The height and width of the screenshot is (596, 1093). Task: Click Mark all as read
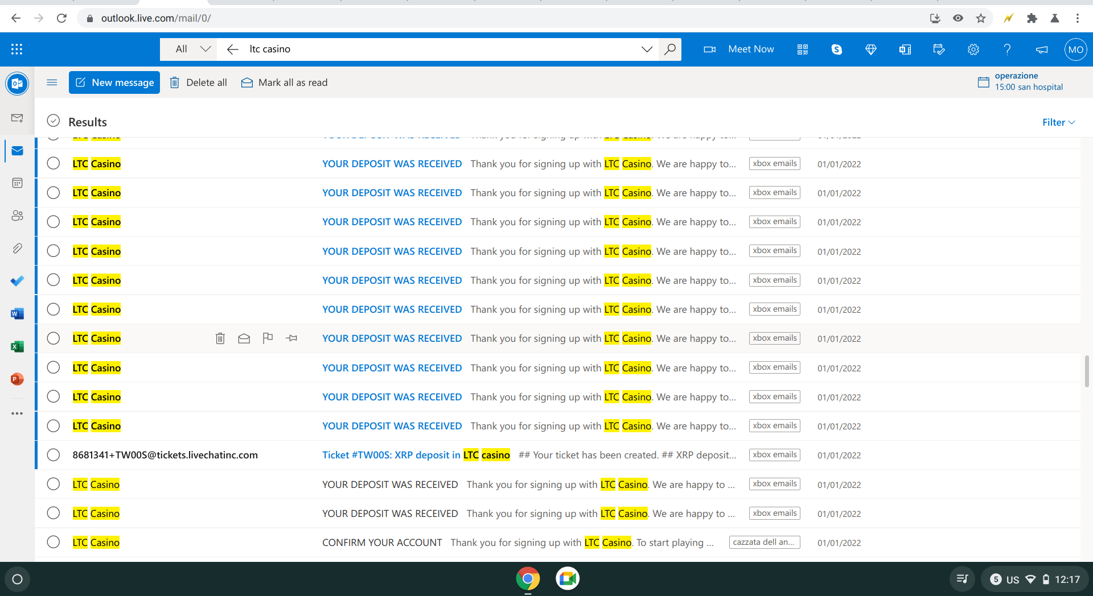285,82
